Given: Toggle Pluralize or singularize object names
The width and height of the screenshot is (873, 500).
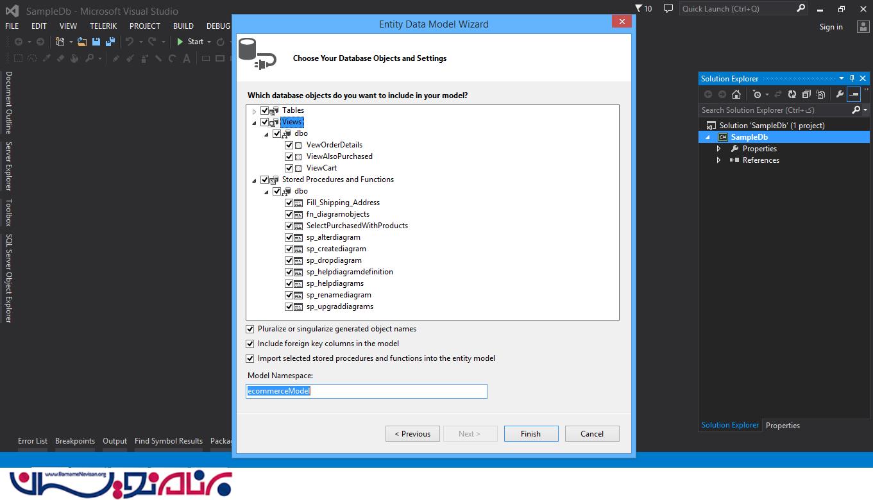Looking at the screenshot, I should click(250, 329).
